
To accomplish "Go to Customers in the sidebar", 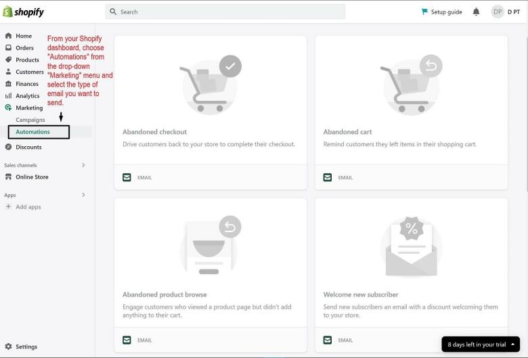I will pos(30,72).
